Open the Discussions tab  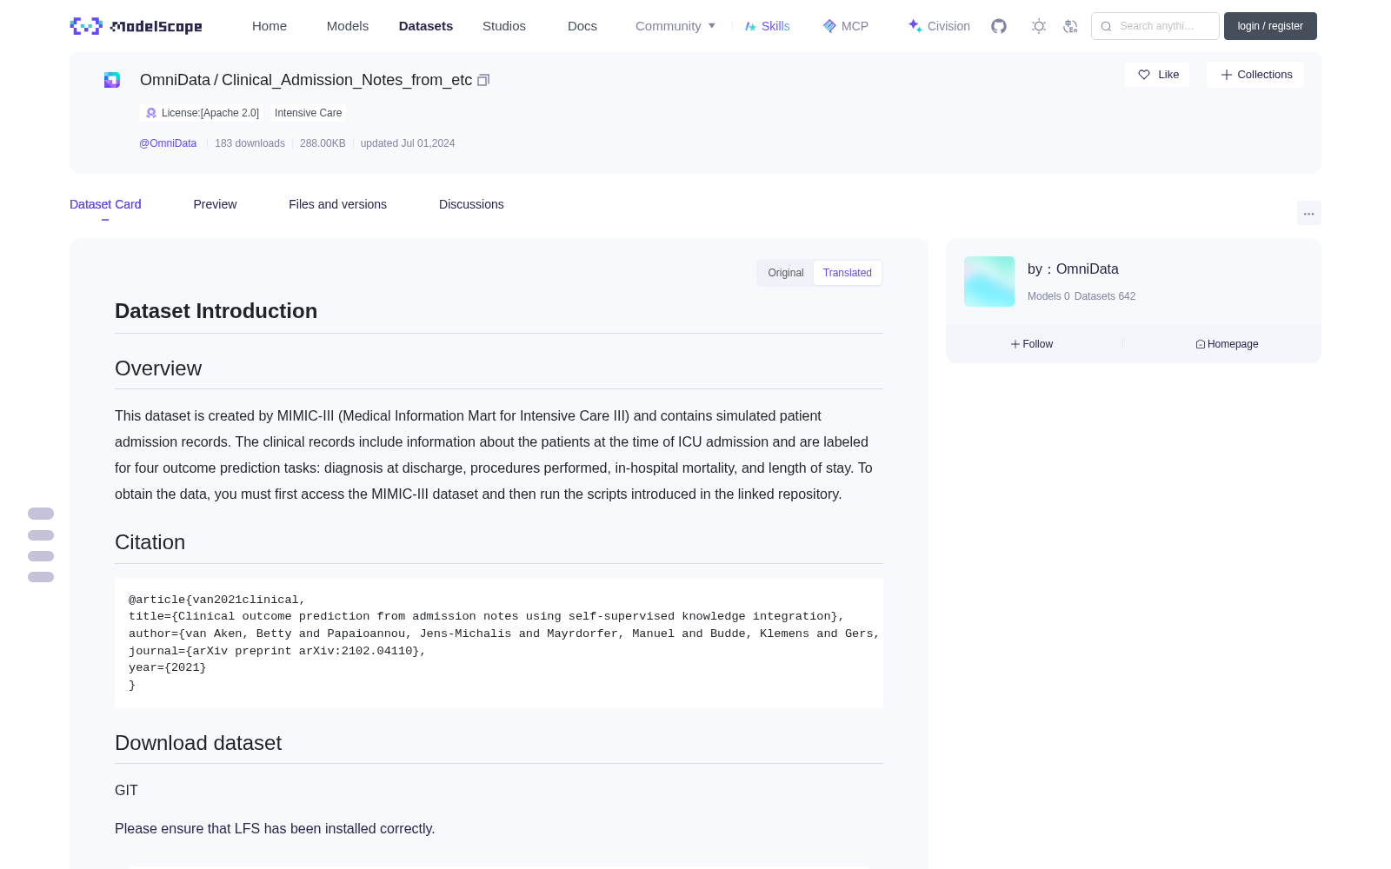pos(471,204)
